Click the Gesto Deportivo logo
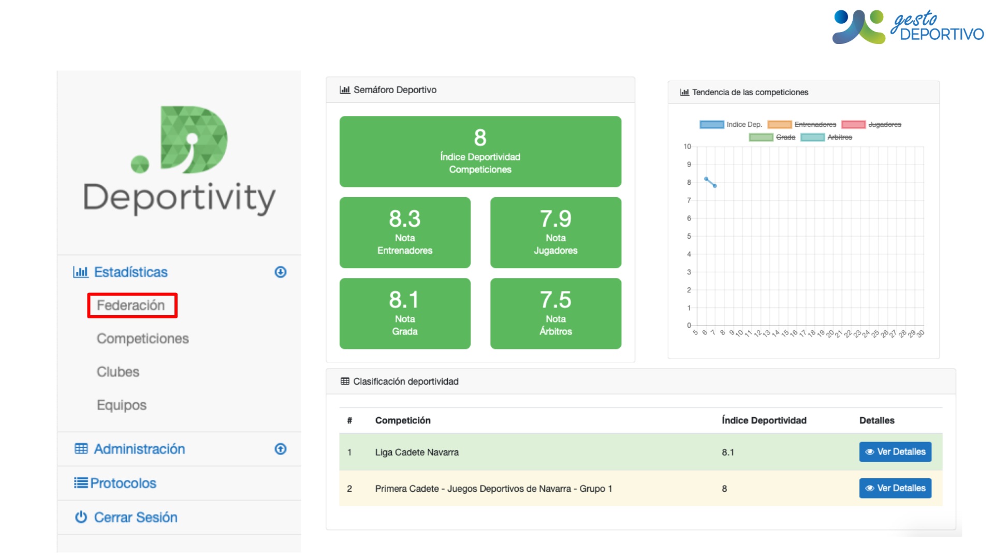 point(908,26)
